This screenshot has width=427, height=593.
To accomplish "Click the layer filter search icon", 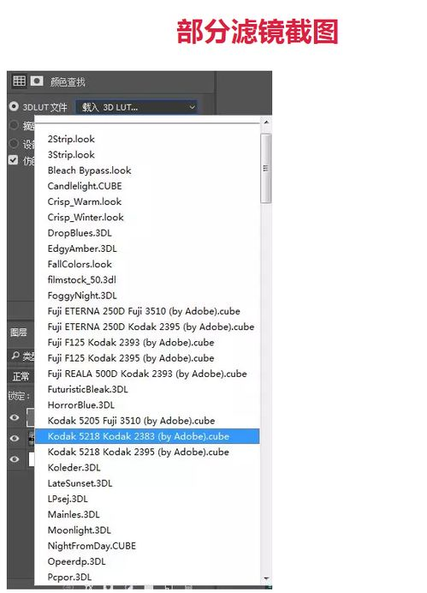I will pyautogui.click(x=15, y=355).
